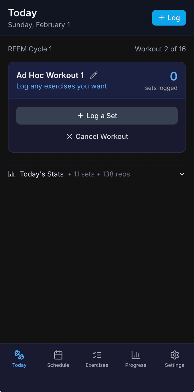
Task: Click the stats chart icon beside Today's Stats
Action: pyautogui.click(x=12, y=174)
